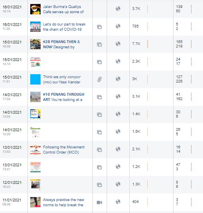The width and height of the screenshot is (203, 213).
Task: Click the blue square thumbnail of Nasi Kandar post
Action: click(x=35, y=79)
